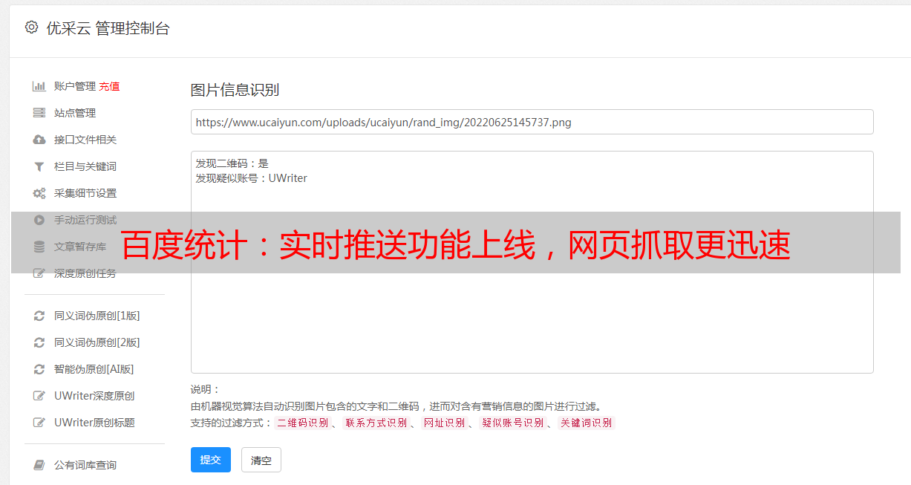The height and width of the screenshot is (485, 911).
Task: Click the 关键词识别 tag
Action: (587, 423)
